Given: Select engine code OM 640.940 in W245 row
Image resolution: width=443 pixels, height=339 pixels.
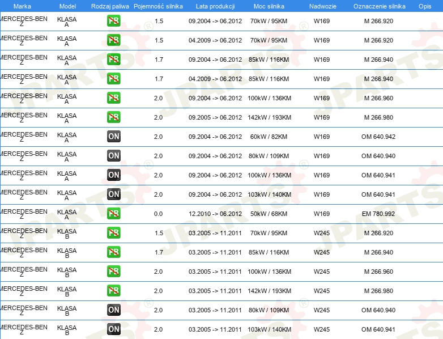Looking at the screenshot, I should [378, 310].
